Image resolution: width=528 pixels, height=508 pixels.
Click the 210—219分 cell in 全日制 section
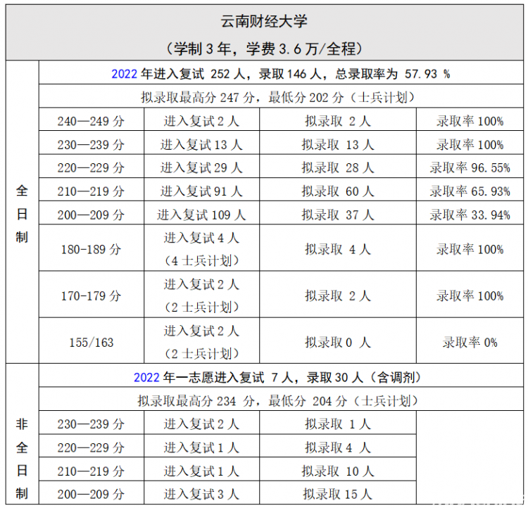tap(92, 190)
